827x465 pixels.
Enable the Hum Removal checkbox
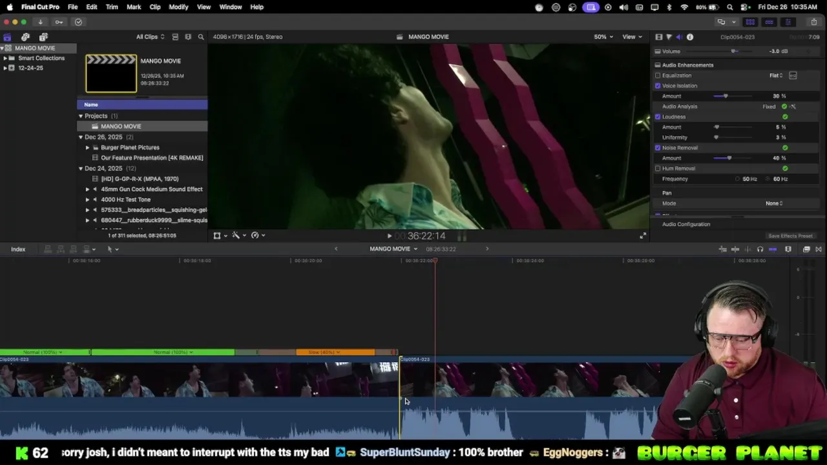tap(658, 169)
